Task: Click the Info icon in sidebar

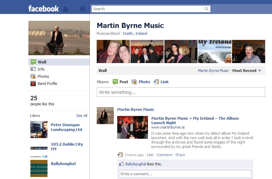Action: pyautogui.click(x=33, y=69)
